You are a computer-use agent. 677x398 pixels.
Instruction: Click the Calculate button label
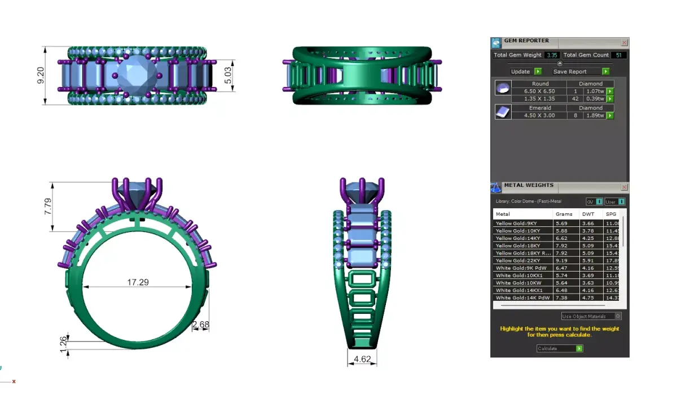coord(547,348)
